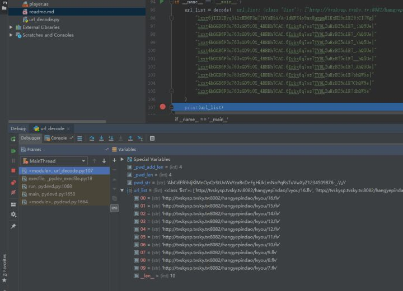Select the _pwd_add_len variable

pyautogui.click(x=154, y=167)
